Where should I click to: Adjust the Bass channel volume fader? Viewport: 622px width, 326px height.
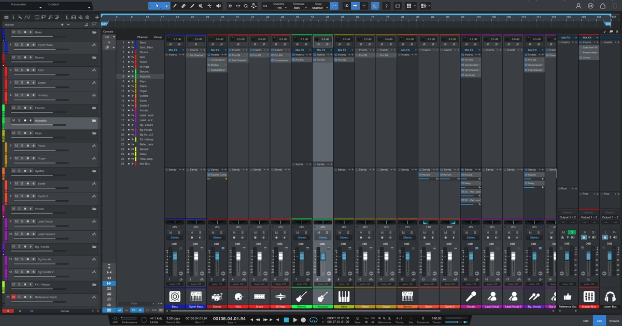tap(175, 257)
